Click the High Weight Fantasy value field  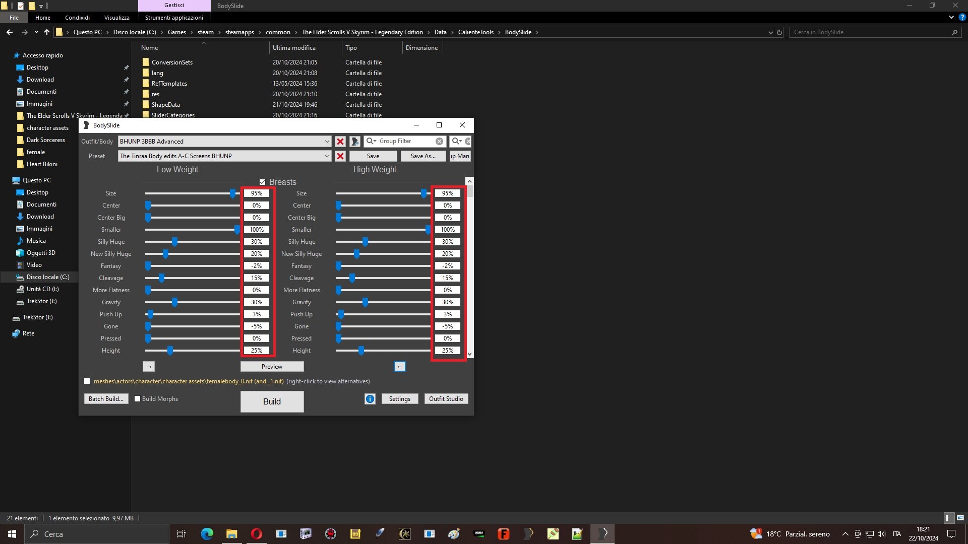click(x=448, y=266)
